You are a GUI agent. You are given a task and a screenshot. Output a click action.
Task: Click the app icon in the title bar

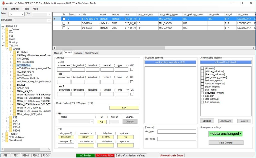(3, 3)
